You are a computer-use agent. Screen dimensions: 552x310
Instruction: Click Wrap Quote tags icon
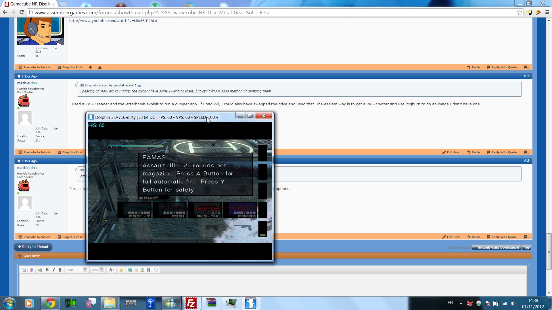click(x=156, y=270)
